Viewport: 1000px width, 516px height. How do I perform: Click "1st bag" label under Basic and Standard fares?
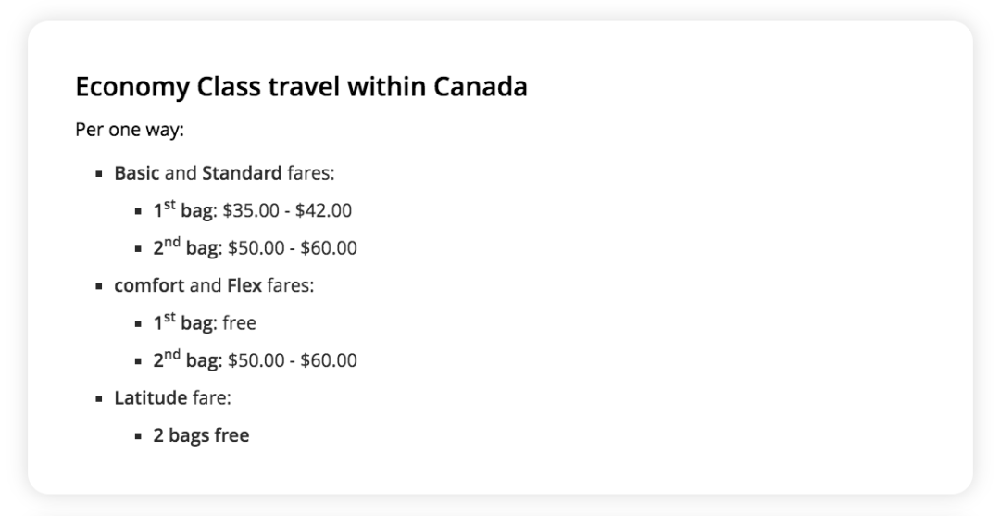[x=183, y=211]
